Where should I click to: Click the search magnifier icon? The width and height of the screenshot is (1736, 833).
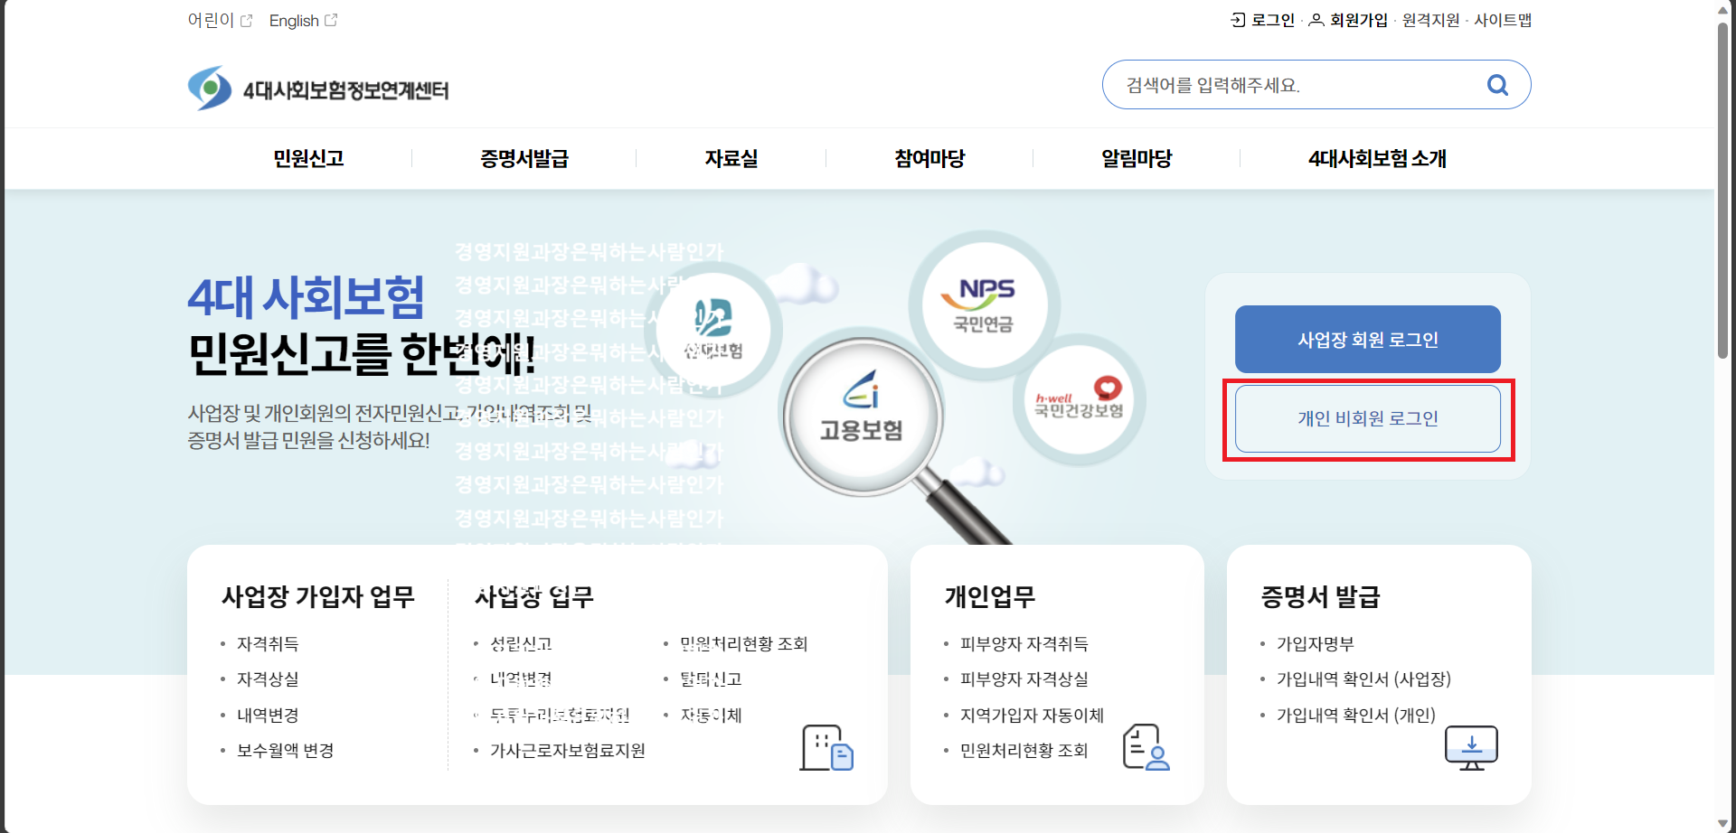[1497, 84]
